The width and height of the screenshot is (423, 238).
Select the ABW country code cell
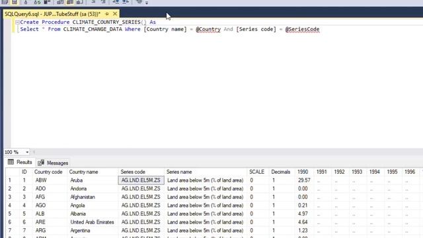50,180
